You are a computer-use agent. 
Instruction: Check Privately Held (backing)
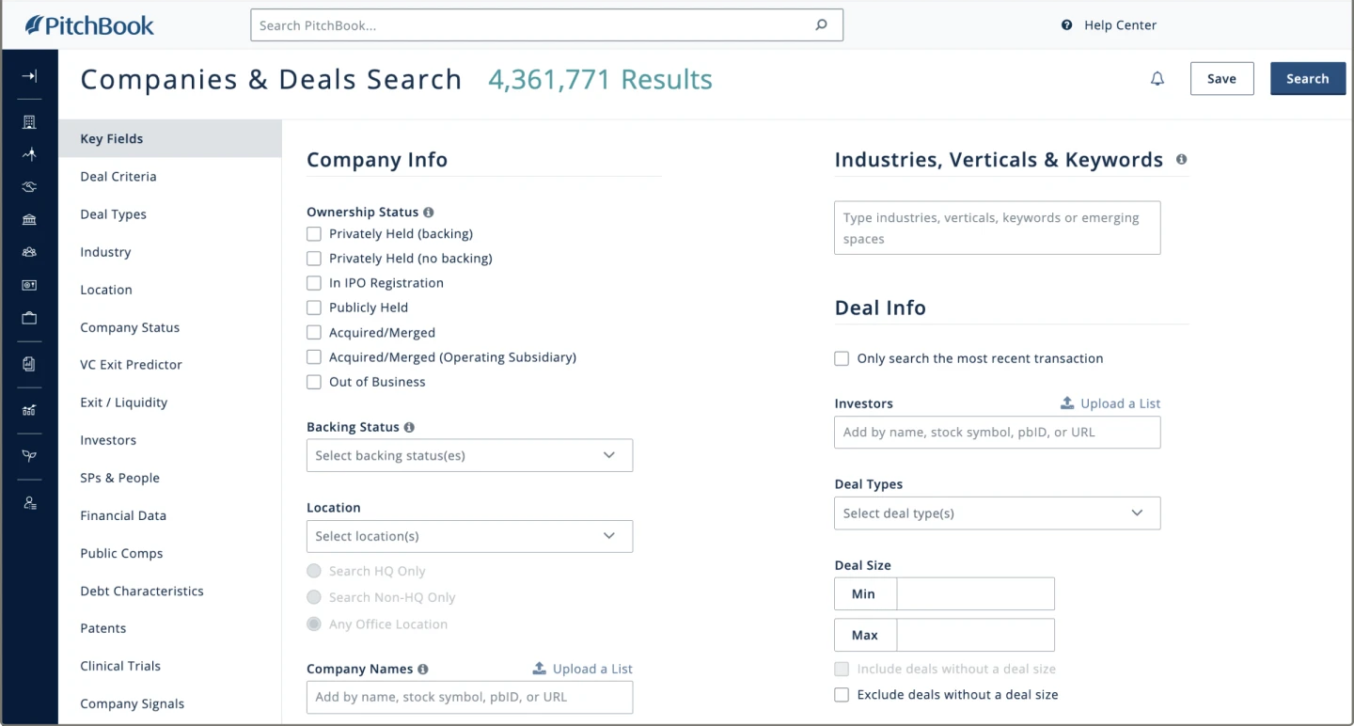click(x=314, y=233)
